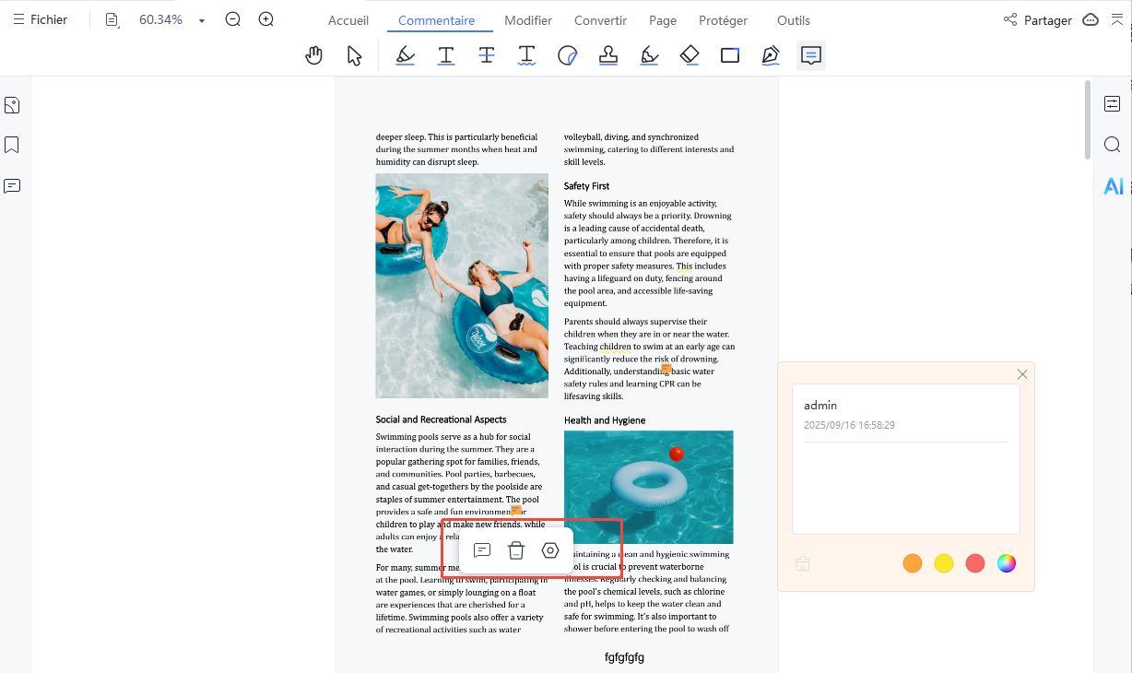Open the AI assistant panel
Viewport: 1132px width, 673px height.
coord(1113,186)
